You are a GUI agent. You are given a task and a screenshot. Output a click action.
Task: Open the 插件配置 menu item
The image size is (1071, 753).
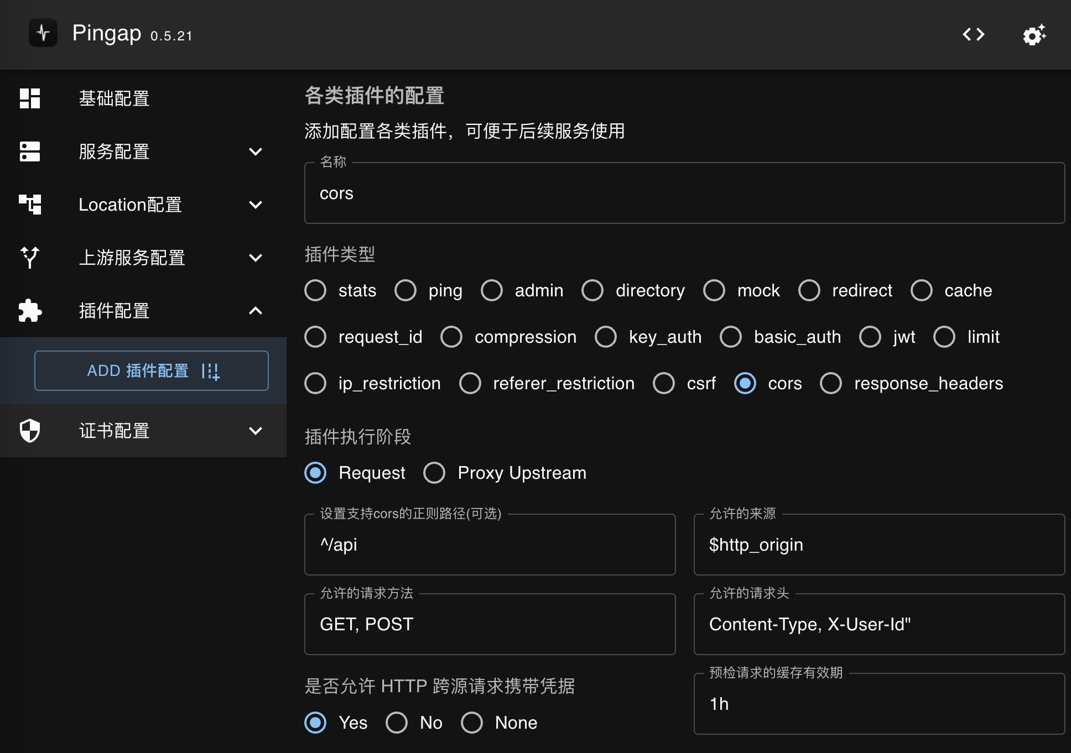tap(143, 311)
